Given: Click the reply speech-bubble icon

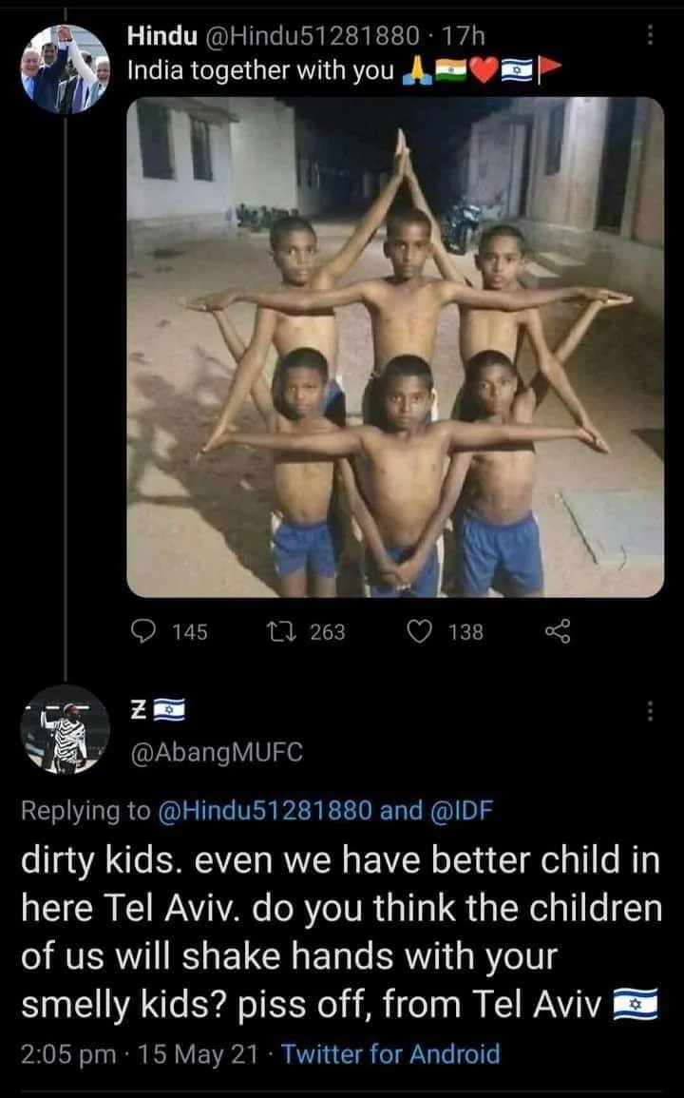Looking at the screenshot, I should pyautogui.click(x=144, y=631).
